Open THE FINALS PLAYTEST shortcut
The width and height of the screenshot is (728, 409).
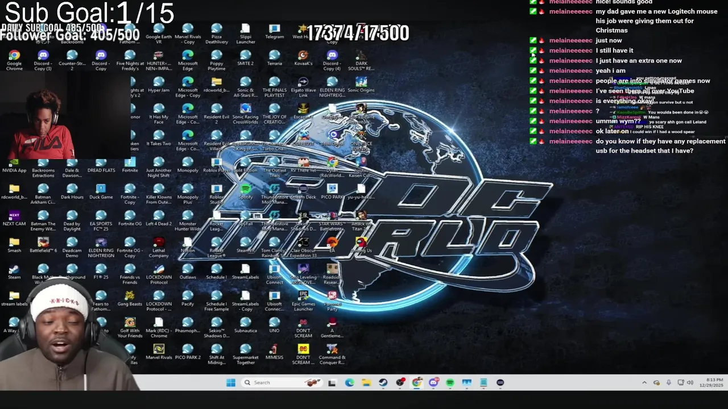click(275, 86)
